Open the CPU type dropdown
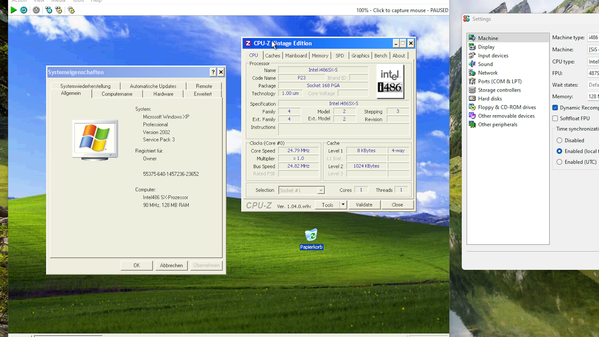Screen dimensions: 599x337 [x=594, y=61]
